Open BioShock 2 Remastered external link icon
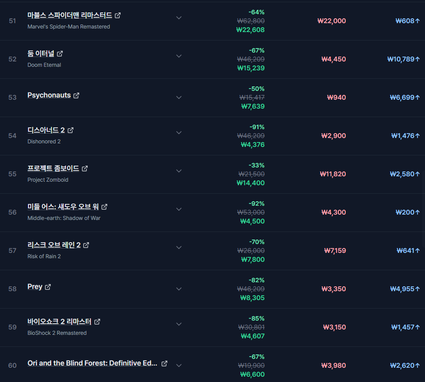Screen dimensions: 425x382 tap(97, 321)
